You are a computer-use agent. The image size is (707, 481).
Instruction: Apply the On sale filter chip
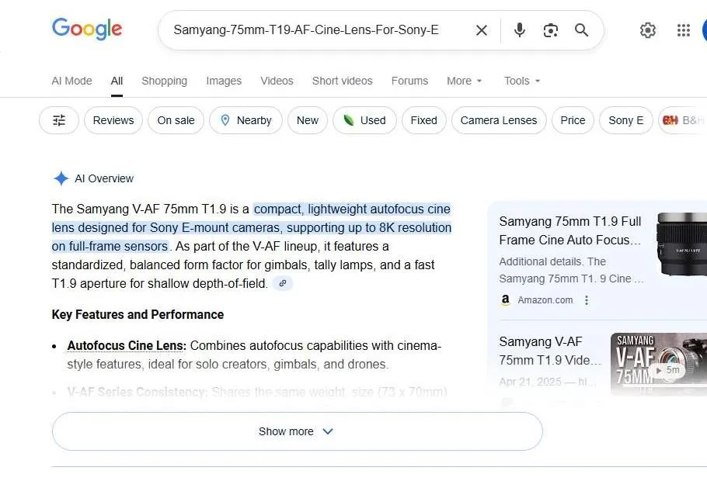point(176,120)
